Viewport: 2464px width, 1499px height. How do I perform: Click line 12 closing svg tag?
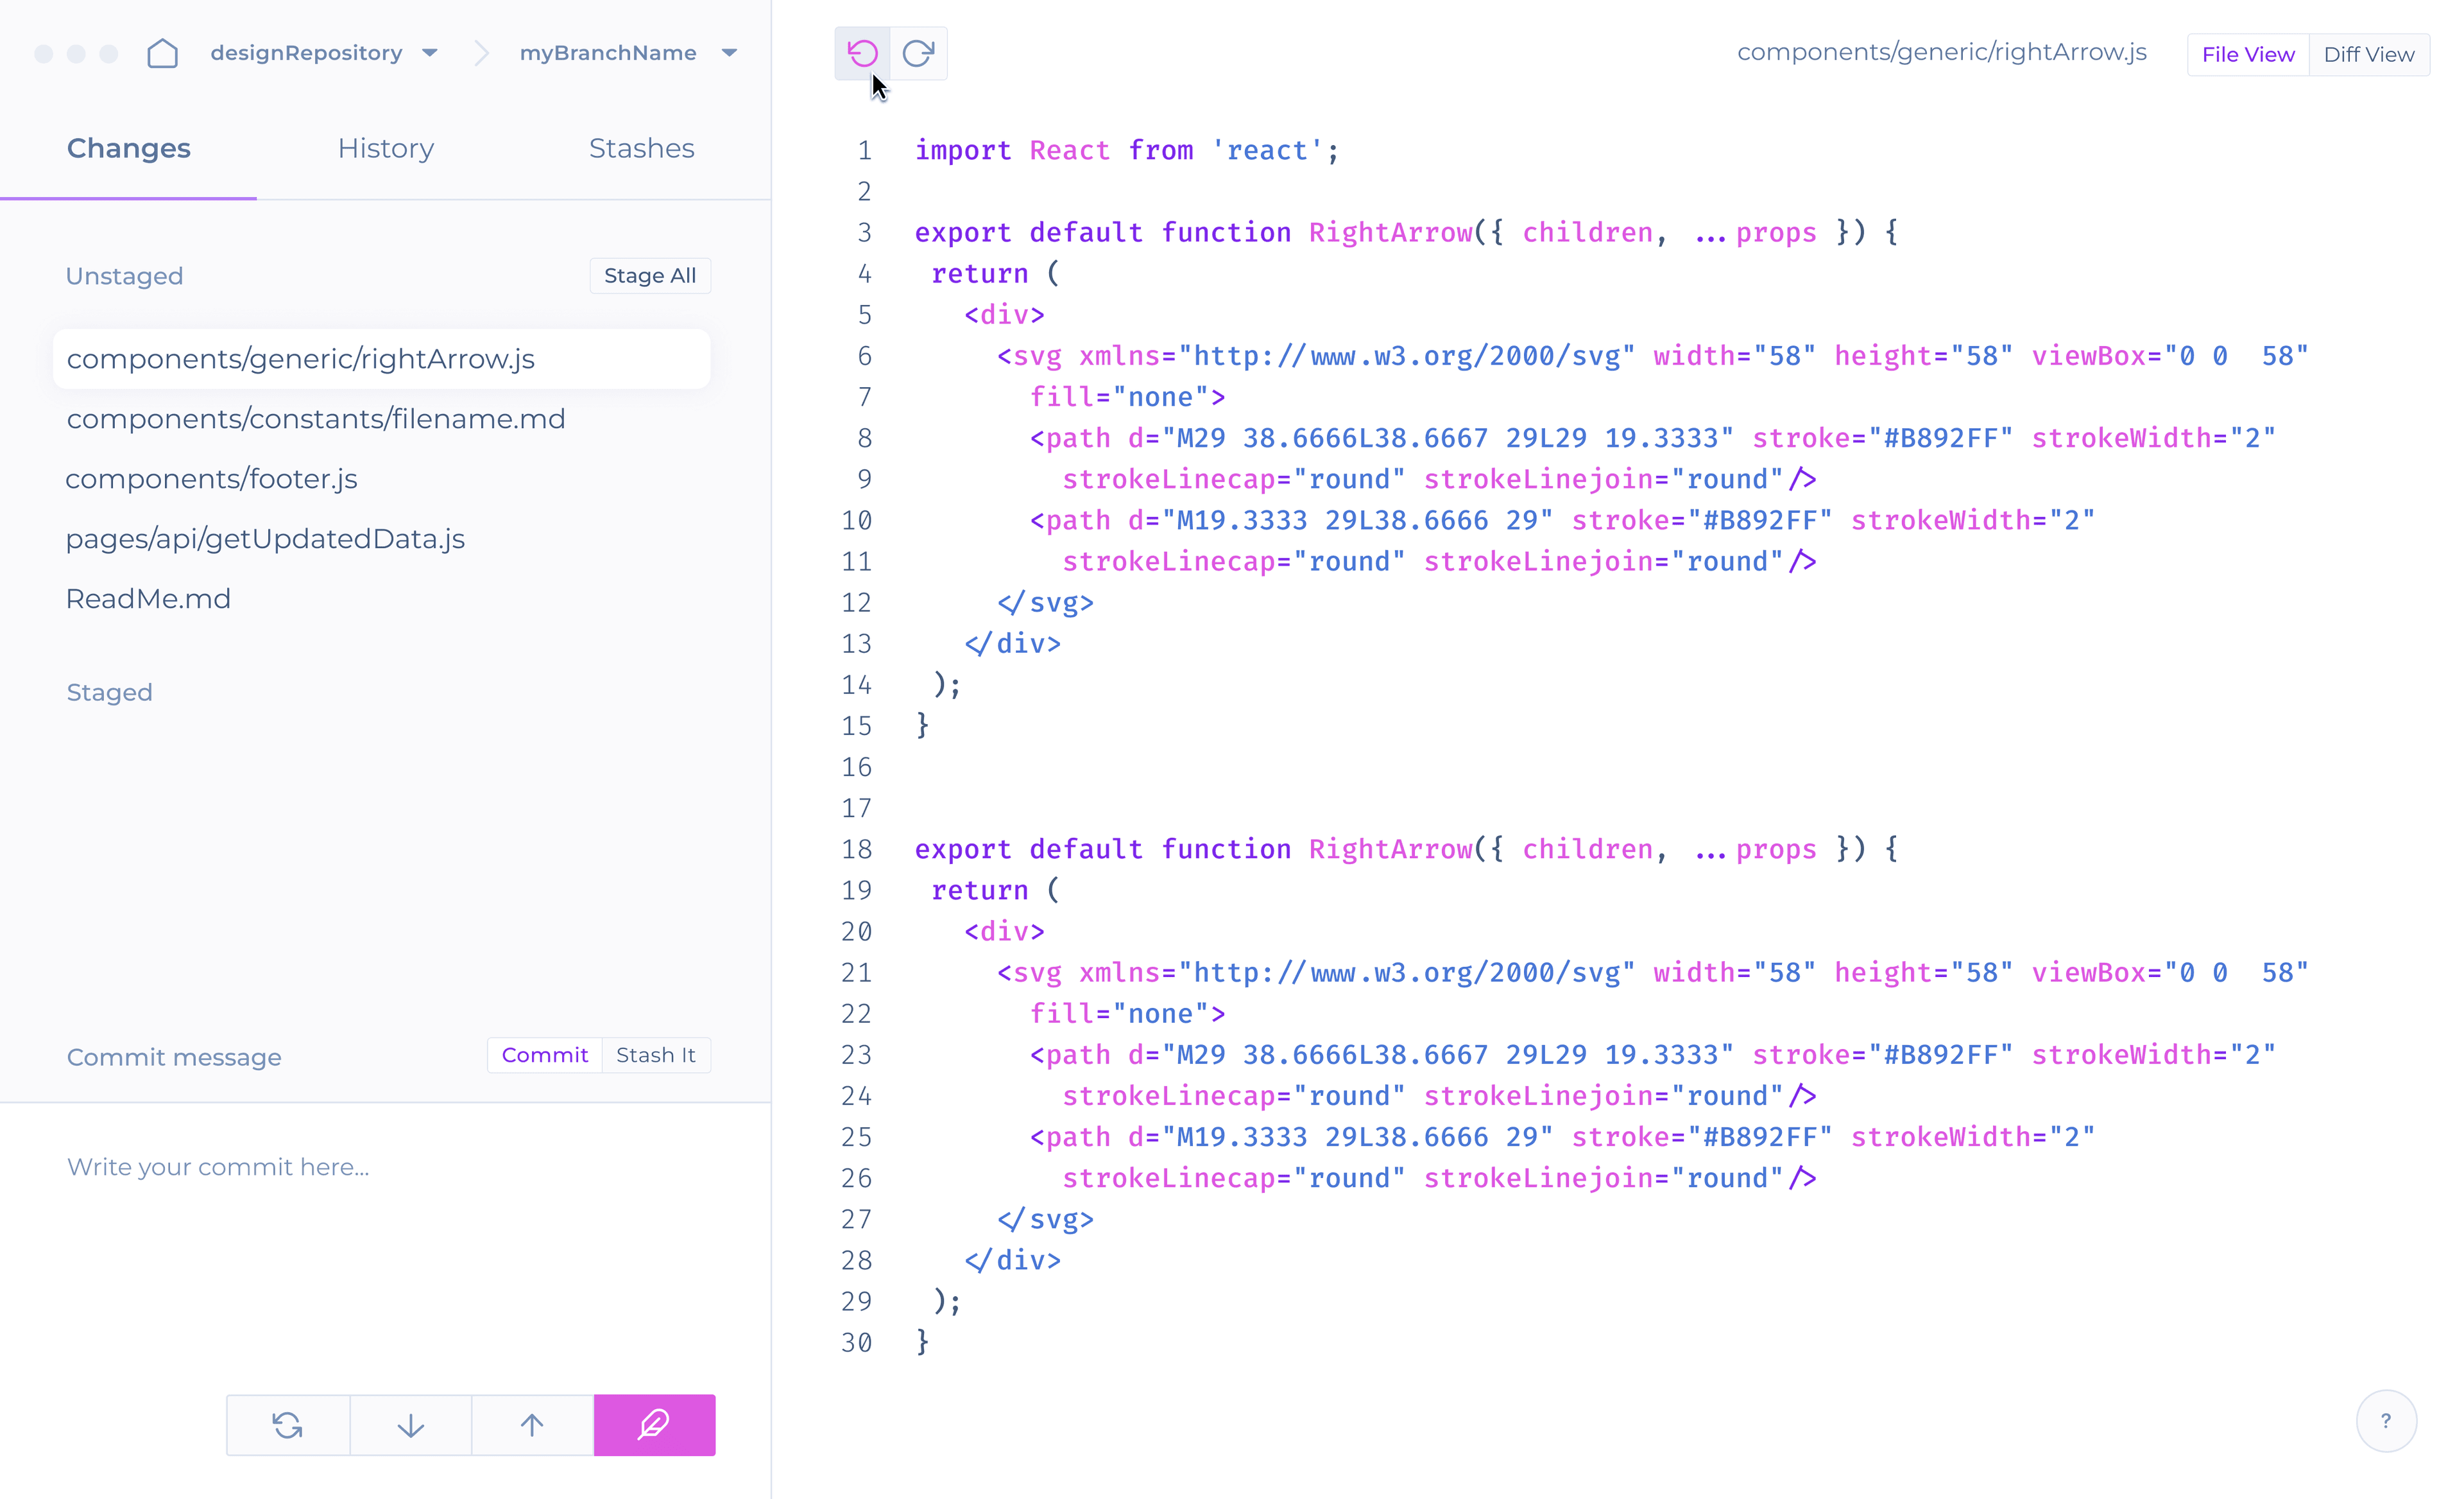click(1045, 602)
